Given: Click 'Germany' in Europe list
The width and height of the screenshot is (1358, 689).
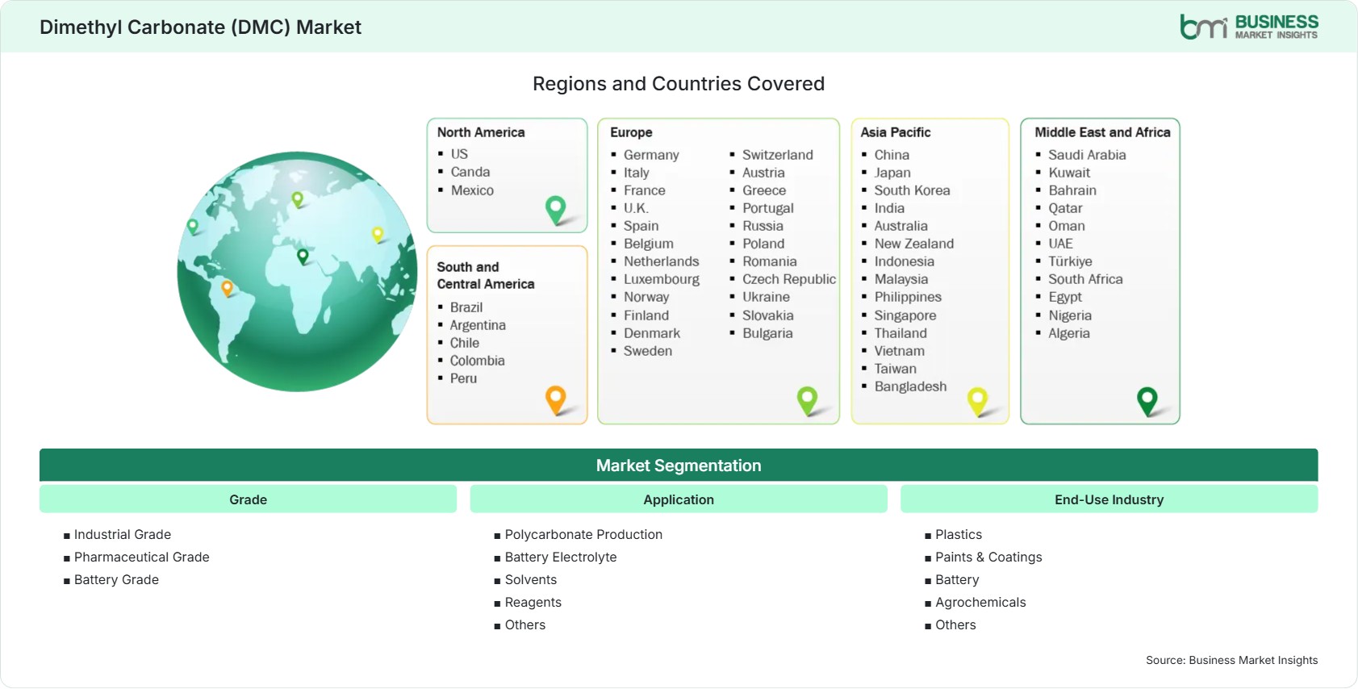Looking at the screenshot, I should [651, 155].
